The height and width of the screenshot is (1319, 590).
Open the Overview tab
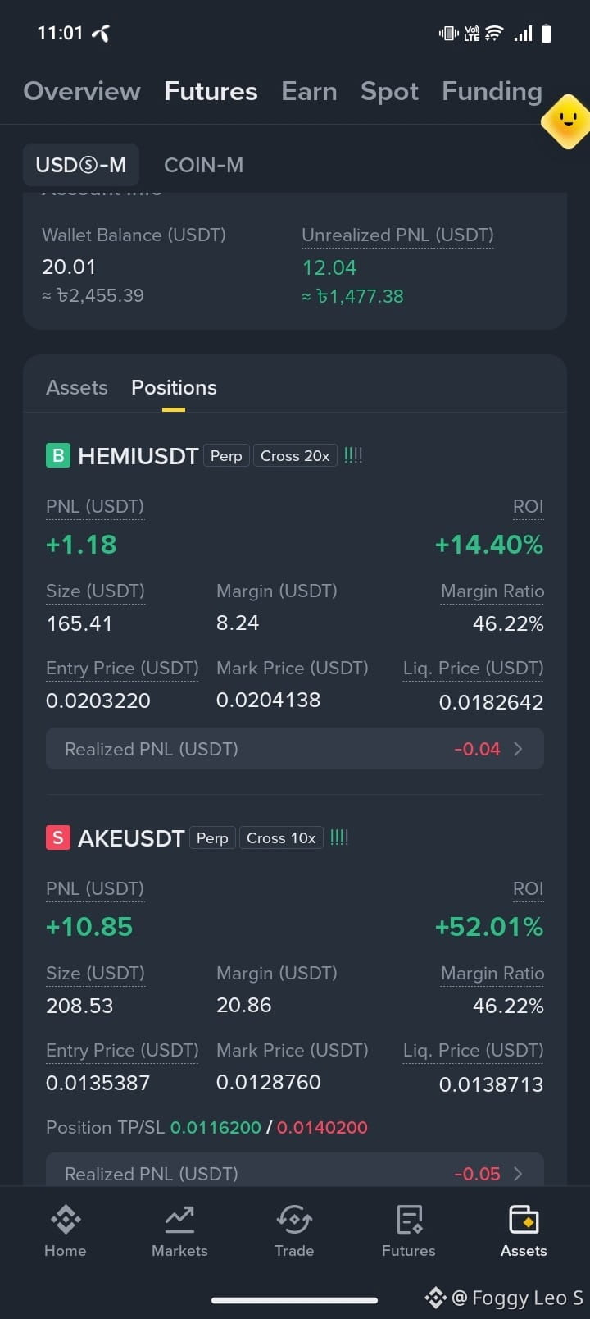pyautogui.click(x=82, y=91)
